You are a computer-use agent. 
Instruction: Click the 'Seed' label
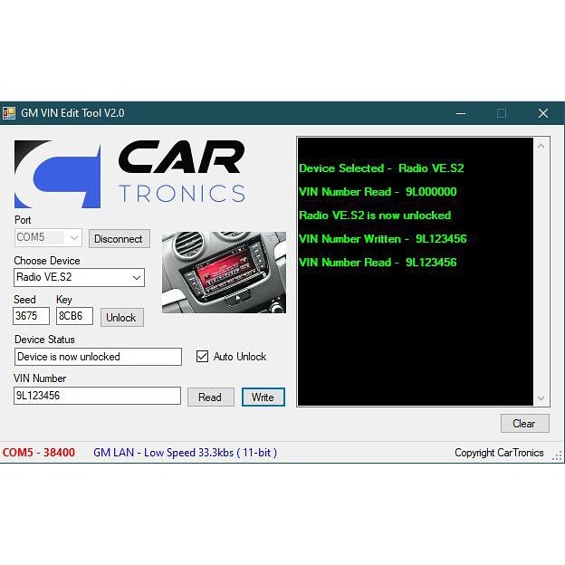pos(24,300)
